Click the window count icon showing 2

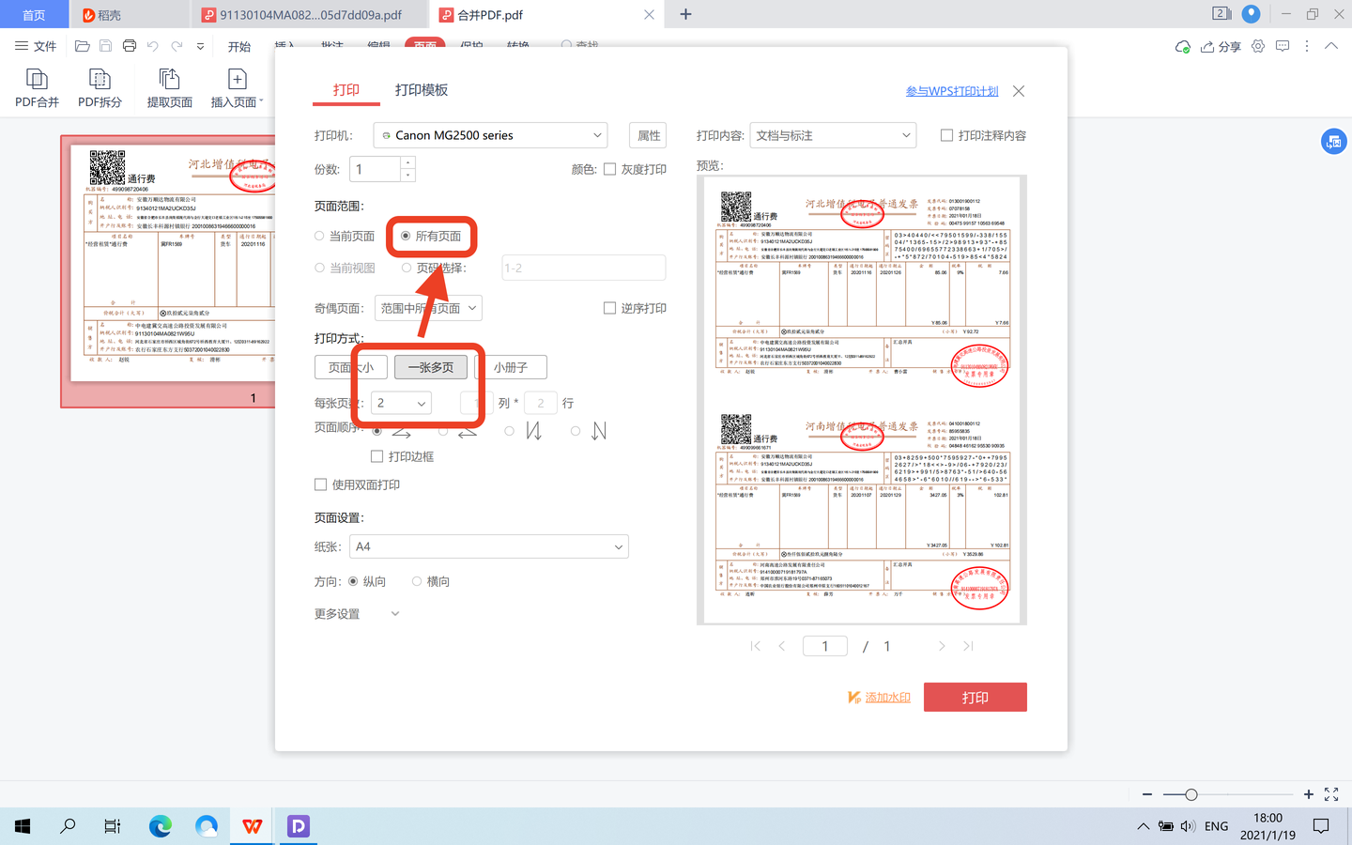[1221, 14]
